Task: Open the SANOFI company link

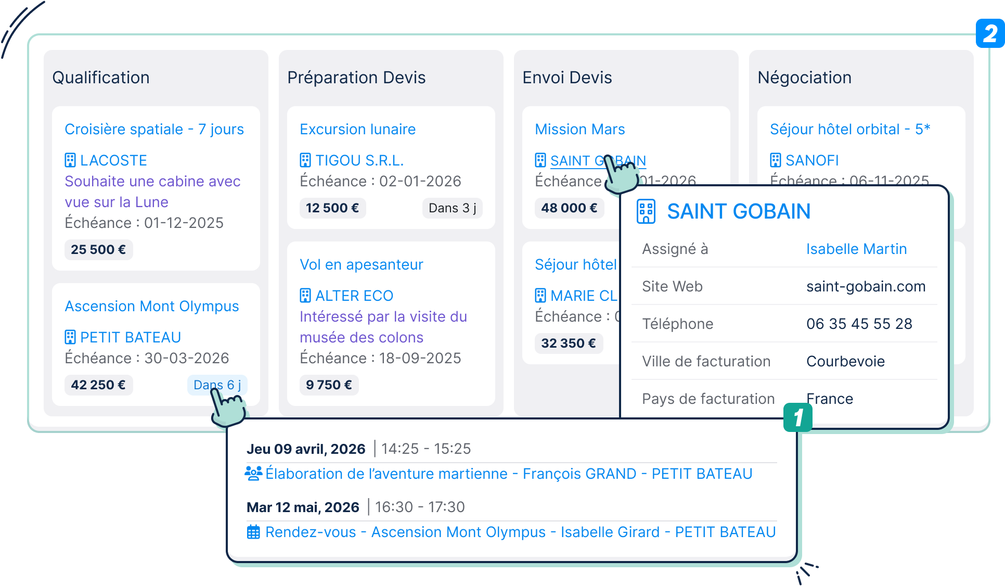Action: 812,160
